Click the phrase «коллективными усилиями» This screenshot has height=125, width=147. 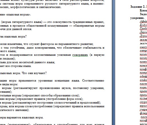(52, 55)
